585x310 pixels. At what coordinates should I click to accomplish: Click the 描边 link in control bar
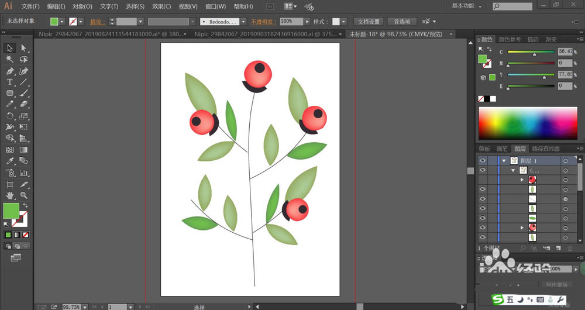(x=97, y=22)
